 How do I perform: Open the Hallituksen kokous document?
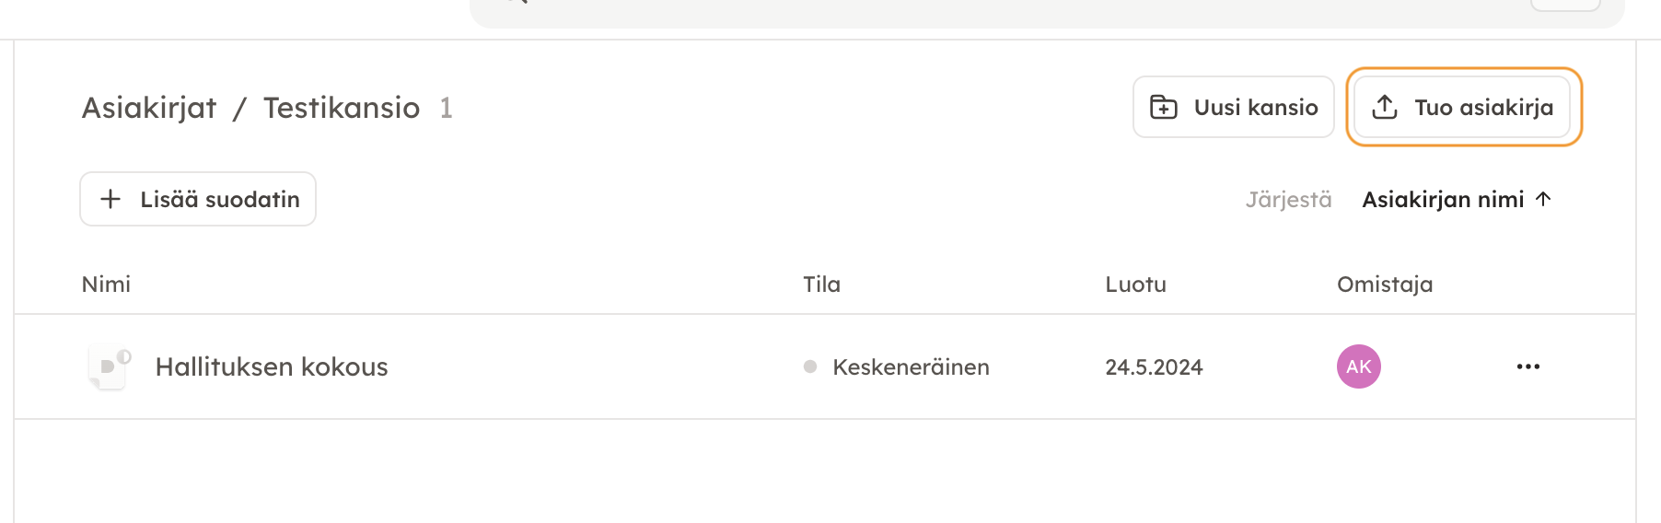click(x=272, y=366)
